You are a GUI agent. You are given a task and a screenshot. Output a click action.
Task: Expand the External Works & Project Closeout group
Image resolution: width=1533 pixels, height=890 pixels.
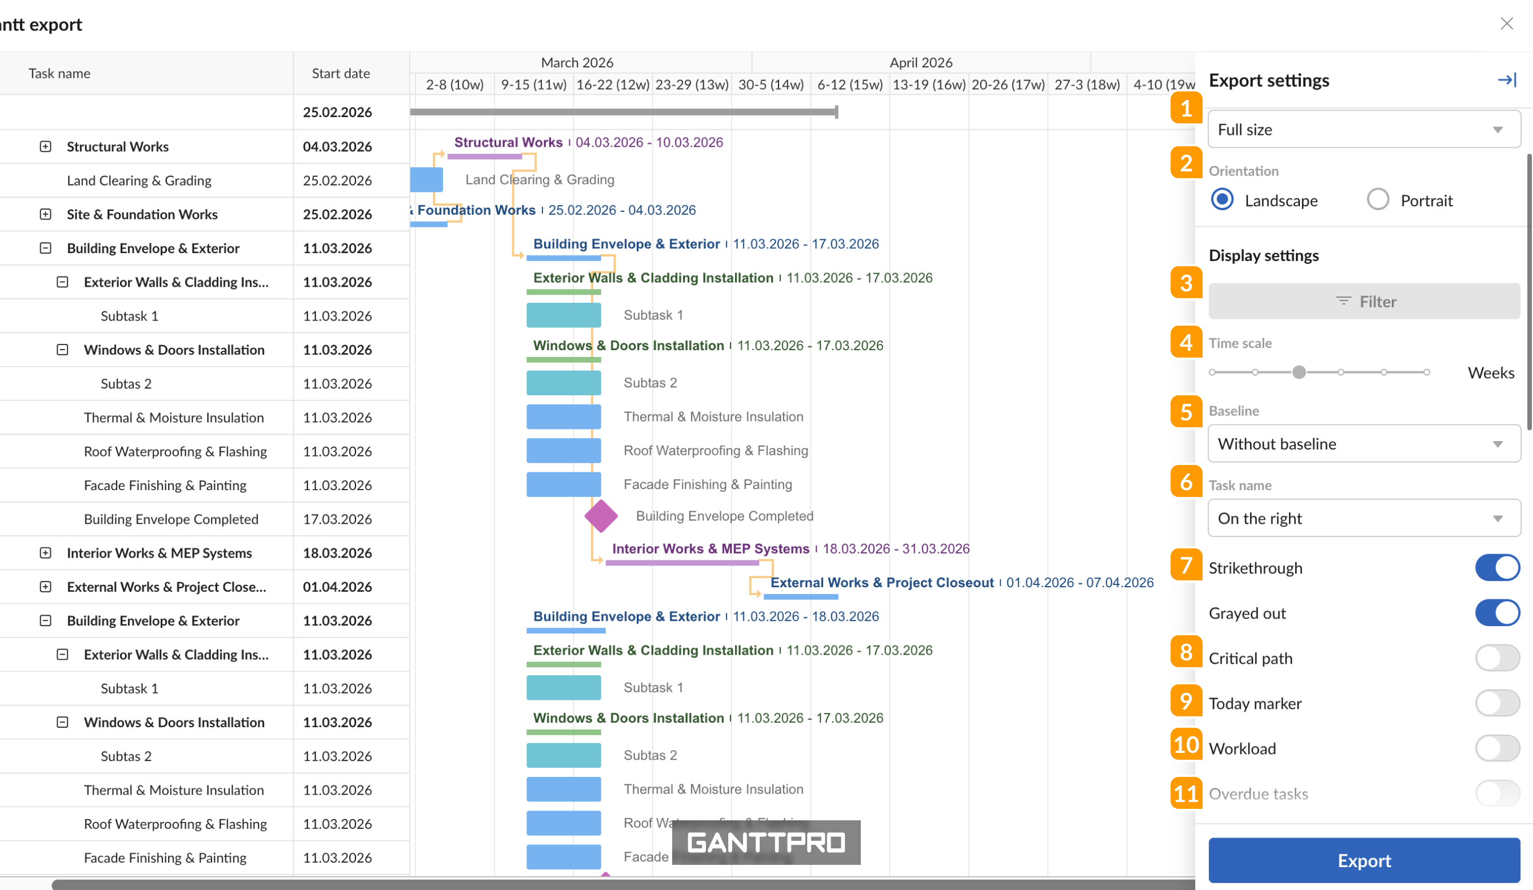45,587
